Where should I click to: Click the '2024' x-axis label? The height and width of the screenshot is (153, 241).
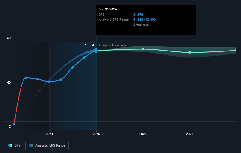pyautogui.click(x=49, y=134)
